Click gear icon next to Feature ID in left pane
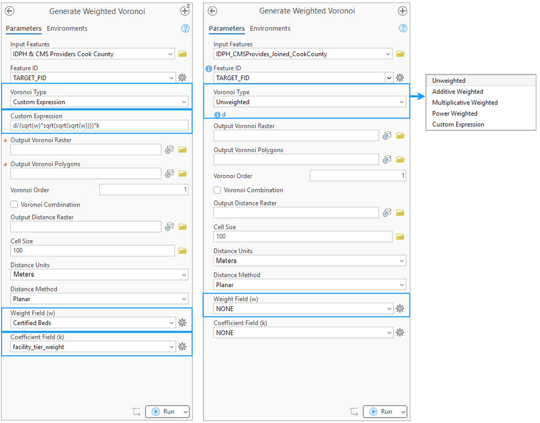The image size is (540, 423). (182, 77)
